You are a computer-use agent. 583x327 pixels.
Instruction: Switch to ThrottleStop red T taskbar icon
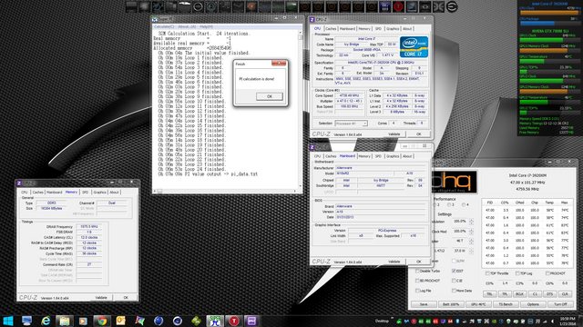[x=234, y=321]
